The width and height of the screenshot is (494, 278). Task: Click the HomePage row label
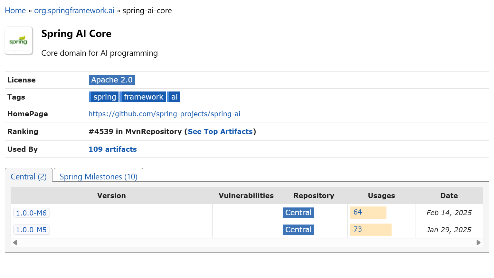pyautogui.click(x=28, y=114)
